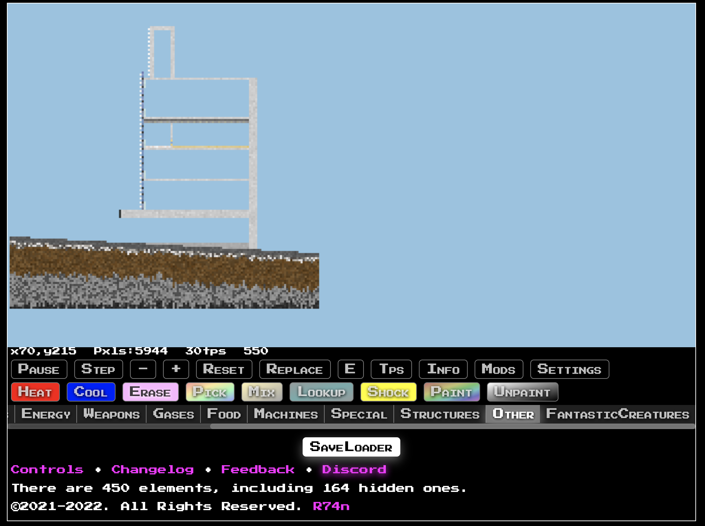Activate the Cool tool
This screenshot has width=705, height=526.
coord(91,392)
